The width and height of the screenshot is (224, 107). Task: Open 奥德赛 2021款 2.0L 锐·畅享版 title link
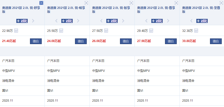[66, 10]
